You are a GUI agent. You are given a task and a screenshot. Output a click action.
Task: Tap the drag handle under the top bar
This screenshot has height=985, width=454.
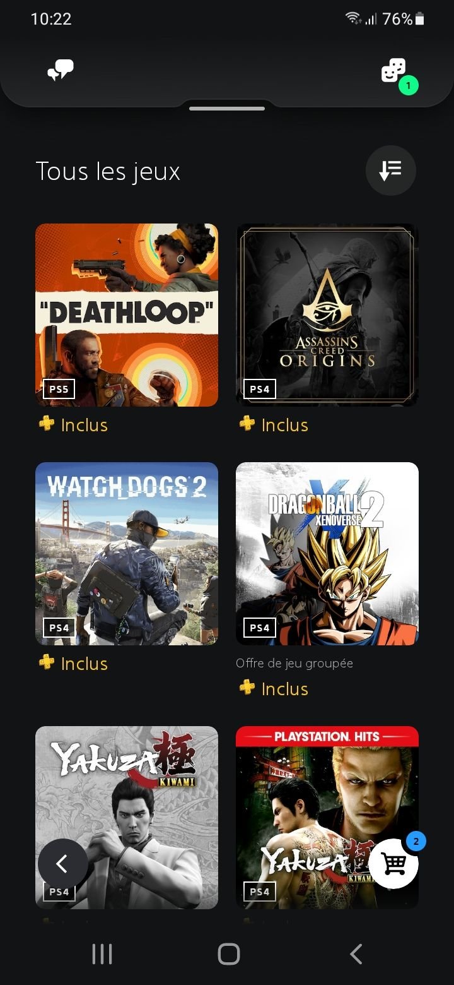(x=227, y=109)
